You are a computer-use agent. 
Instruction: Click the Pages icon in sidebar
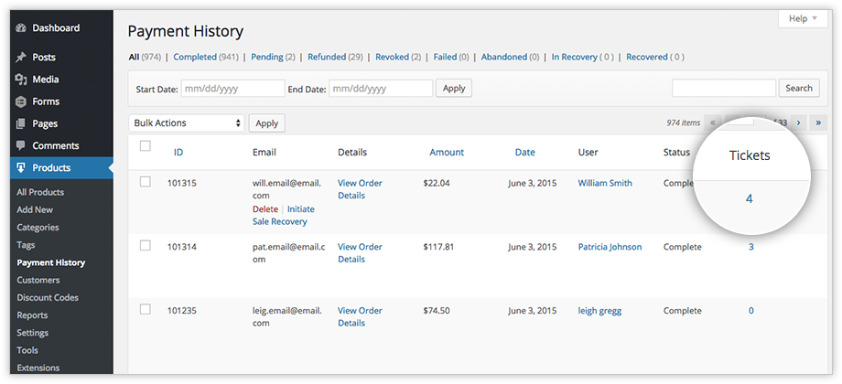(x=20, y=123)
